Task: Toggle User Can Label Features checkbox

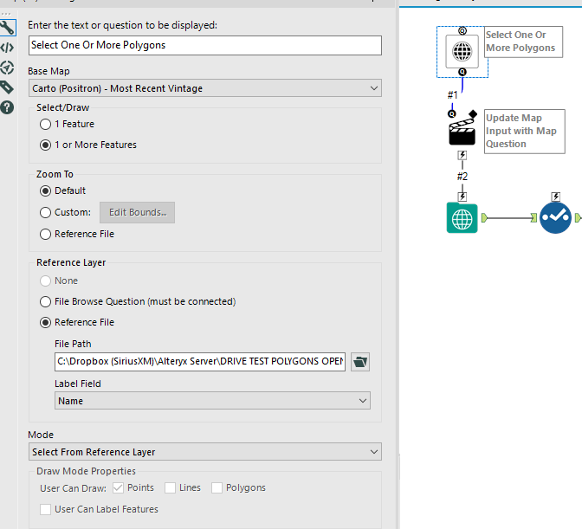Action: (x=45, y=509)
